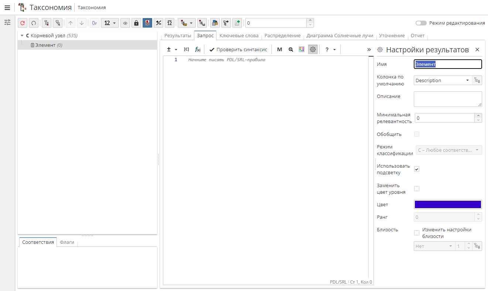The image size is (488, 291).
Task: Select the 'Корневой узел' tree row
Action: [87, 36]
